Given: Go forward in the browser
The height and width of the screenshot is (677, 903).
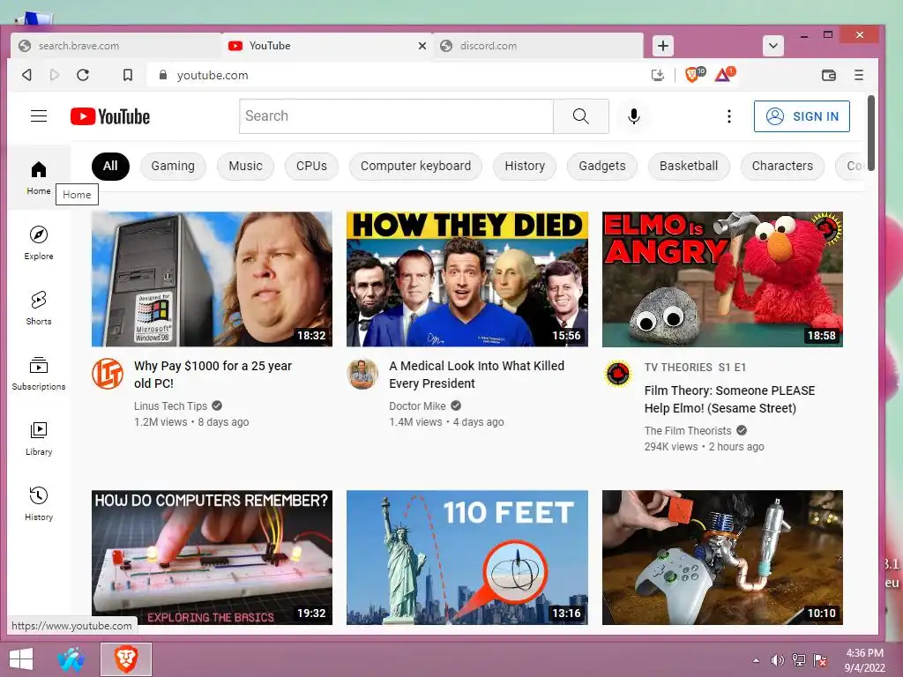Looking at the screenshot, I should pyautogui.click(x=55, y=75).
